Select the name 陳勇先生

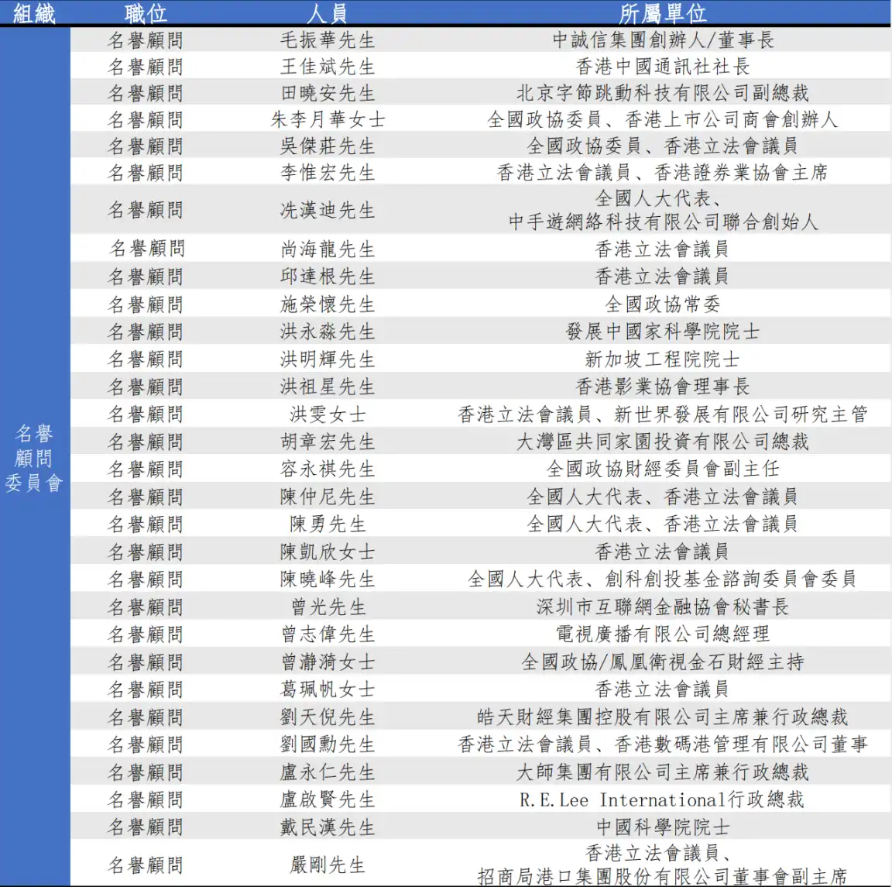(x=328, y=524)
